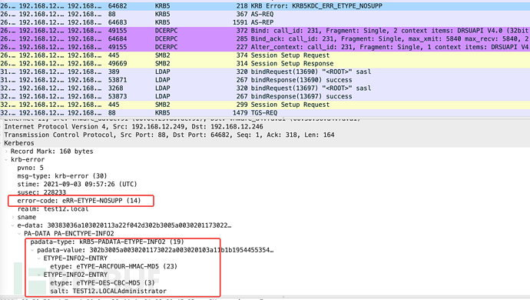
Task: Click the error-code eRR-ETYPE-NOSUPP (14) field
Action: (79, 201)
